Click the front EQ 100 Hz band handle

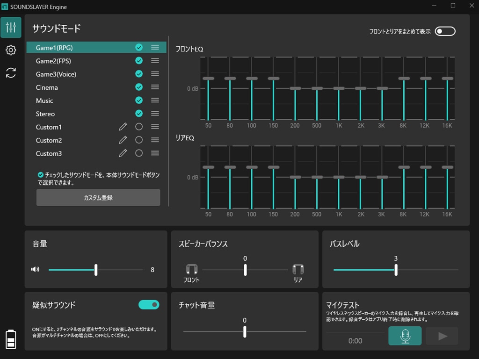tap(252, 79)
